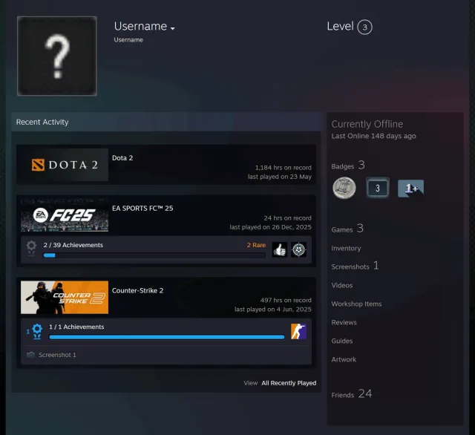The image size is (475, 435).
Task: Click the Level label text
Action: pyautogui.click(x=340, y=27)
